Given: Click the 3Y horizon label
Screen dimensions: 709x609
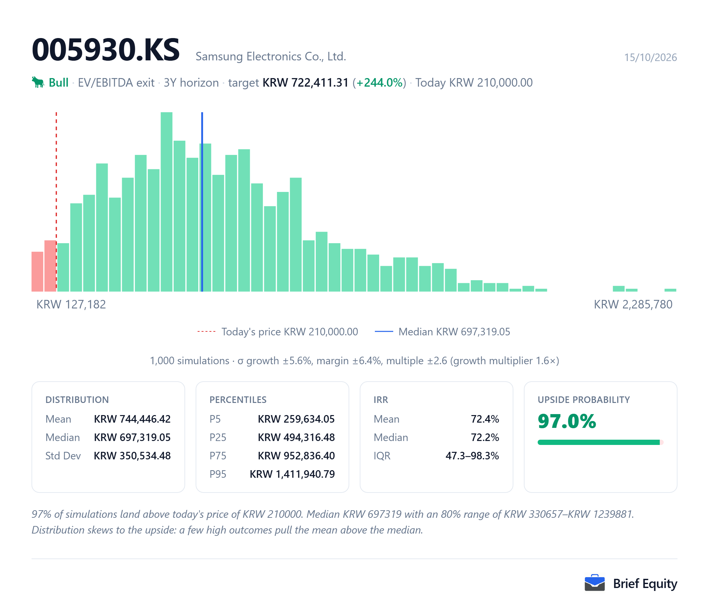Looking at the screenshot, I should pyautogui.click(x=191, y=83).
